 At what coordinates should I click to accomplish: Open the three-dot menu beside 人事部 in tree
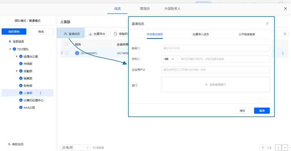click(40, 93)
